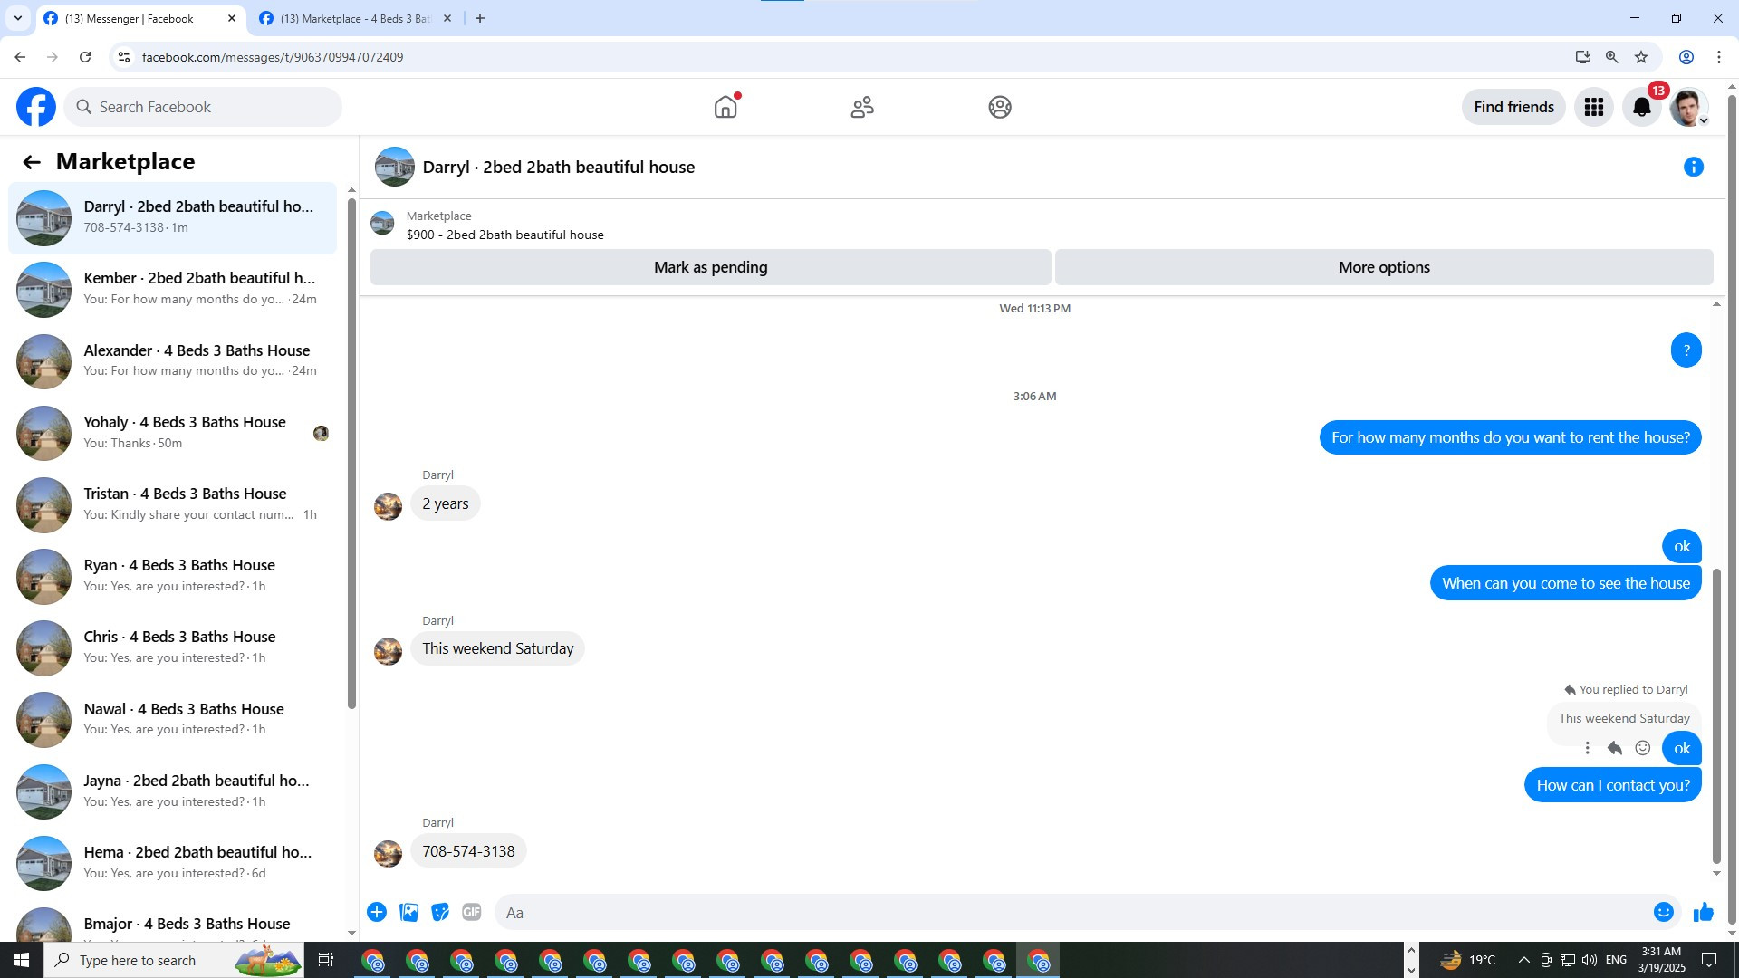This screenshot has width=1739, height=978.
Task: Click the quoted 'This weekend Saturday' reply
Action: tap(1624, 718)
